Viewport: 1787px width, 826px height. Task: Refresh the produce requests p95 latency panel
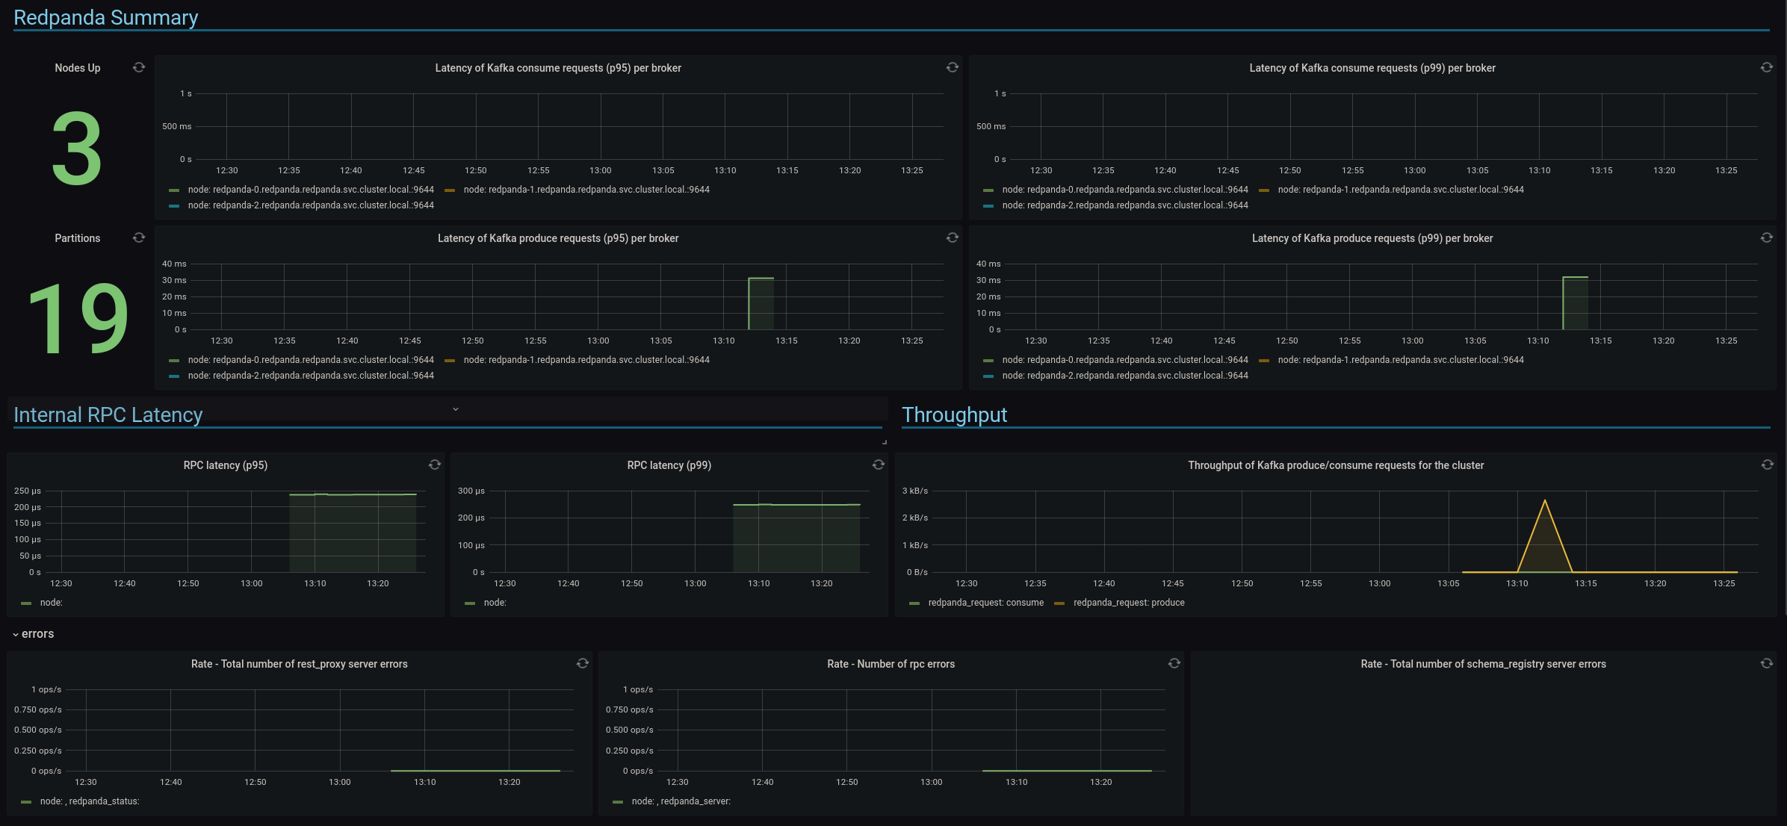pyautogui.click(x=952, y=237)
